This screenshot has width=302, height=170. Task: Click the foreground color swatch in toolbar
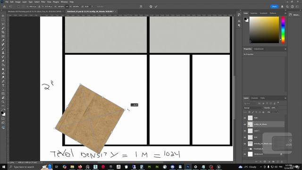[2, 113]
